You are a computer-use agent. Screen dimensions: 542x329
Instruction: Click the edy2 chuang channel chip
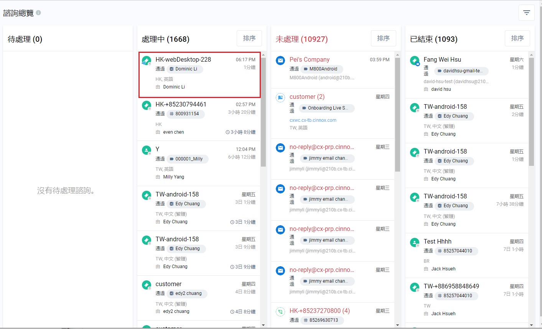pyautogui.click(x=187, y=293)
